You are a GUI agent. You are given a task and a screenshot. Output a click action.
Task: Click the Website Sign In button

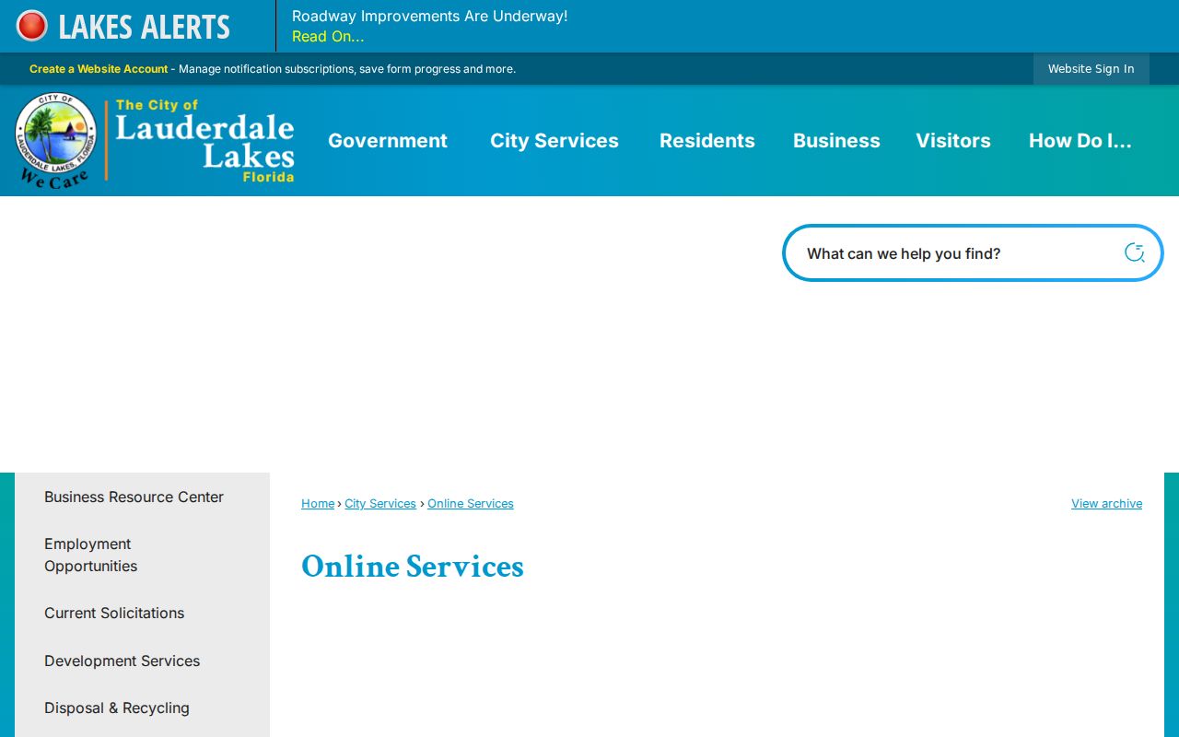click(1091, 69)
